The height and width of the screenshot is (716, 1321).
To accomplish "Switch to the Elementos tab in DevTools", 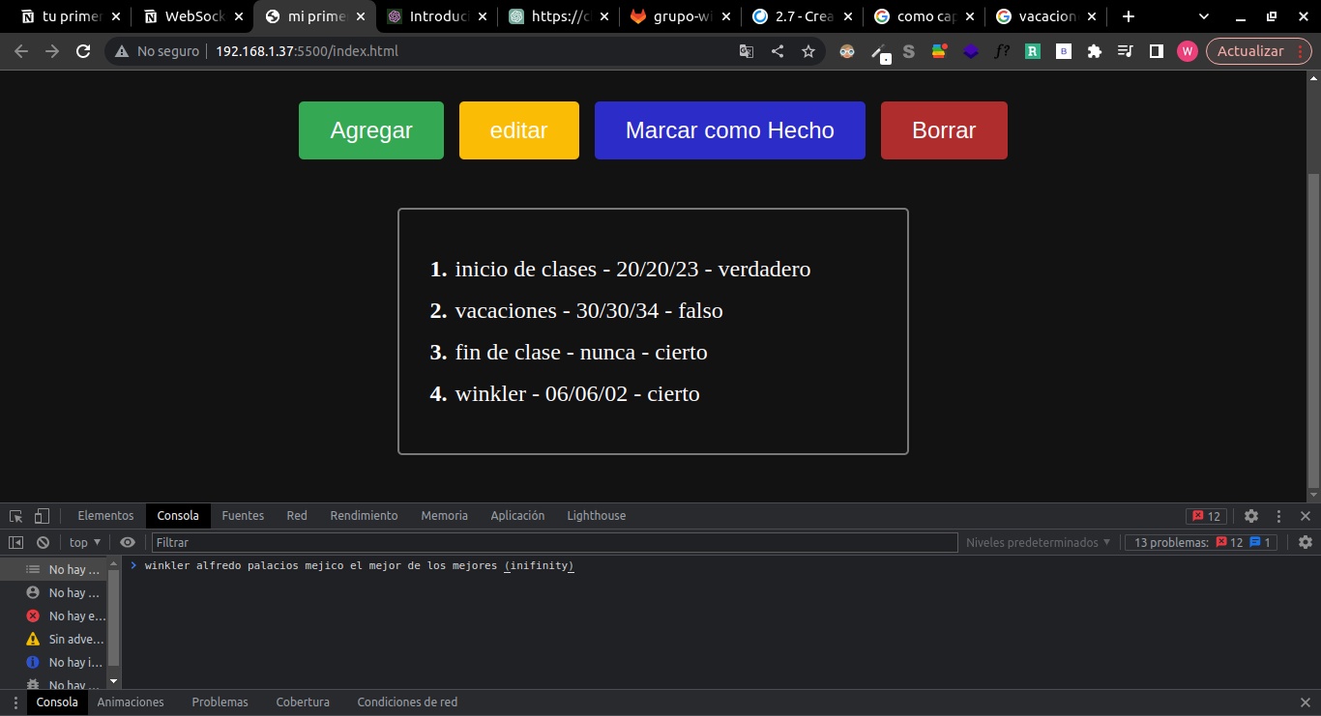I will tap(105, 515).
